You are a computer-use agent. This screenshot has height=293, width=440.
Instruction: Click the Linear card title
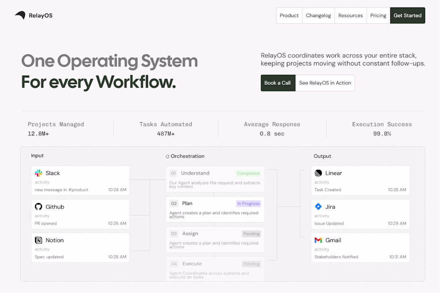pos(334,173)
